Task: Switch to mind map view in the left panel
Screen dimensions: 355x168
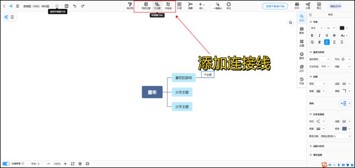Action: tap(6, 17)
